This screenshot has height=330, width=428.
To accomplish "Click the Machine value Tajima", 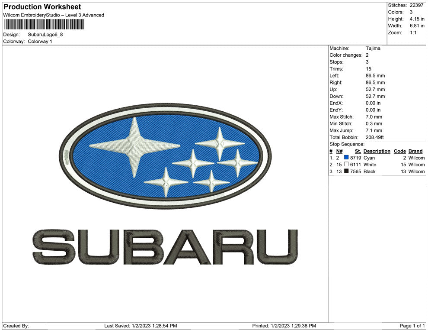I will point(374,48).
